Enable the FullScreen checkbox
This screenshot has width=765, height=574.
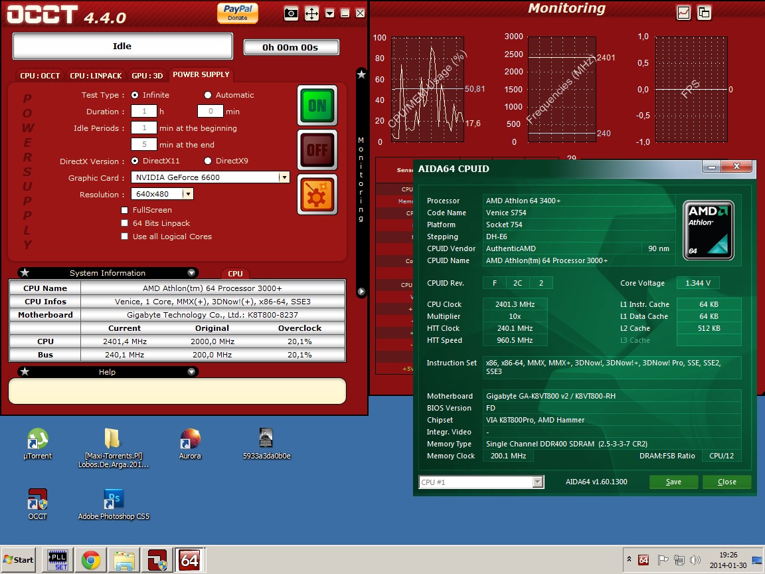click(124, 210)
